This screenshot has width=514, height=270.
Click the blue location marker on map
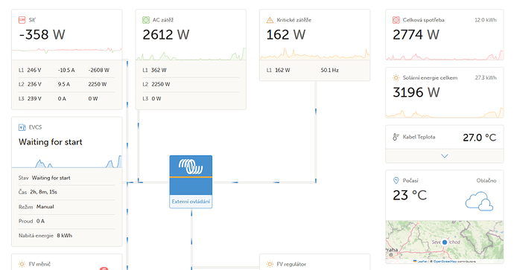tap(445, 242)
